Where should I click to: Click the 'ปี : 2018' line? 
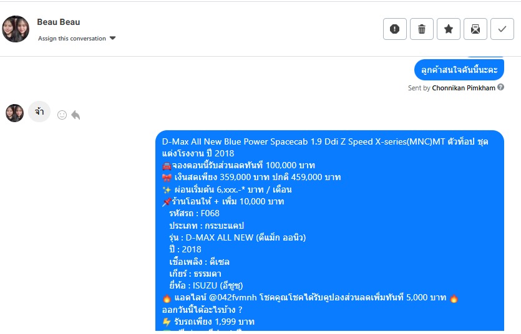pos(185,249)
